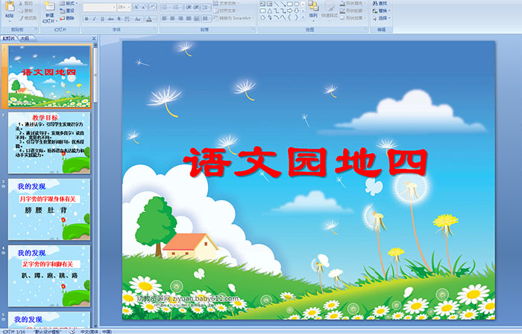Switch to the Outline (大纲) pane tab
This screenshot has width=522, height=334.
[25, 39]
